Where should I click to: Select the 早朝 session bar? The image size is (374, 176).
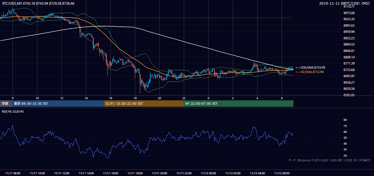[x=6, y=104]
